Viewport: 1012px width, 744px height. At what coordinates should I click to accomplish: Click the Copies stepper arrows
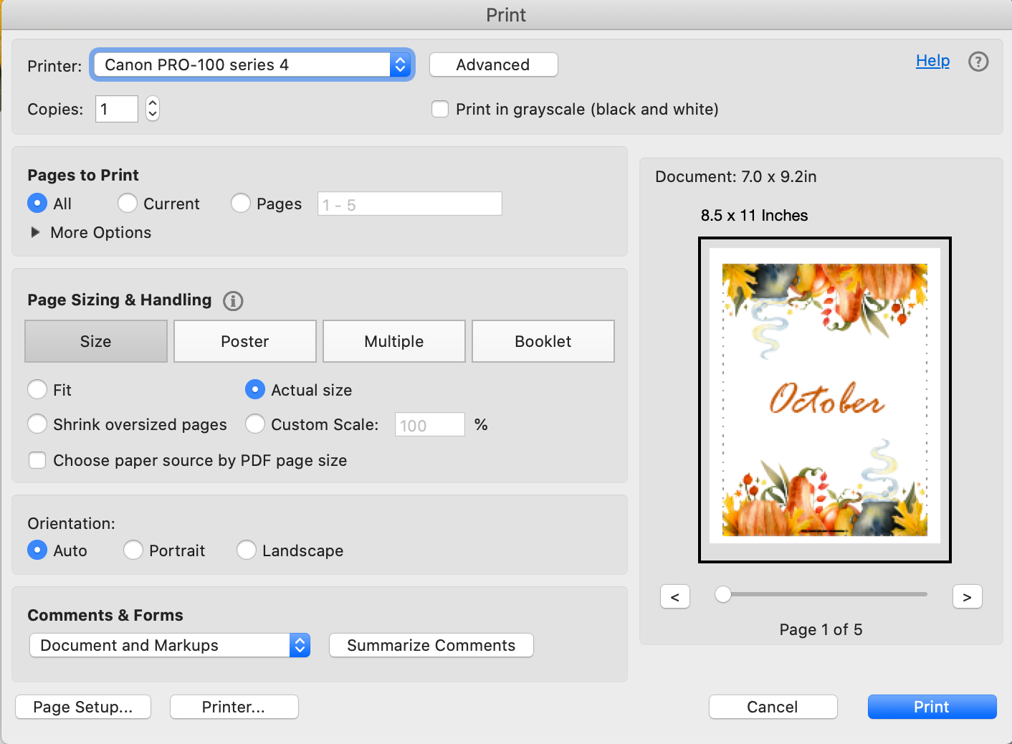click(x=153, y=109)
